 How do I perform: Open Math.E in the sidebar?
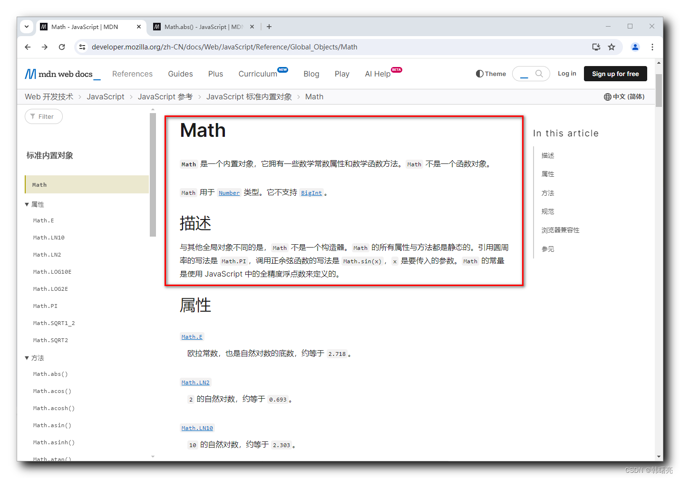(x=43, y=220)
